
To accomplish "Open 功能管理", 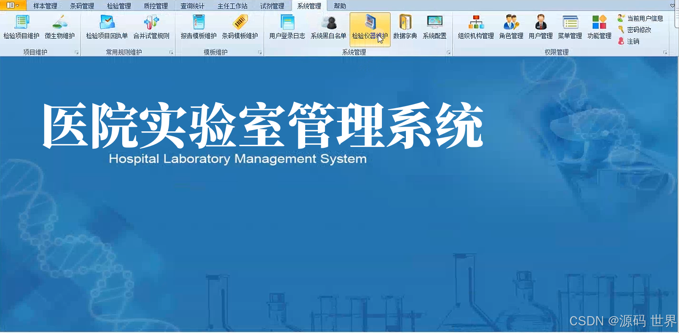I will click(599, 28).
